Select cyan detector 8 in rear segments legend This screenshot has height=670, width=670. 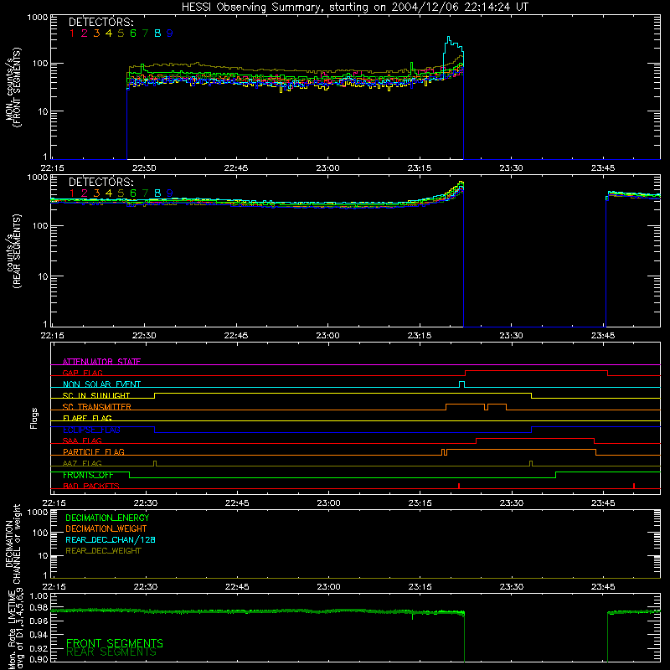click(x=157, y=193)
